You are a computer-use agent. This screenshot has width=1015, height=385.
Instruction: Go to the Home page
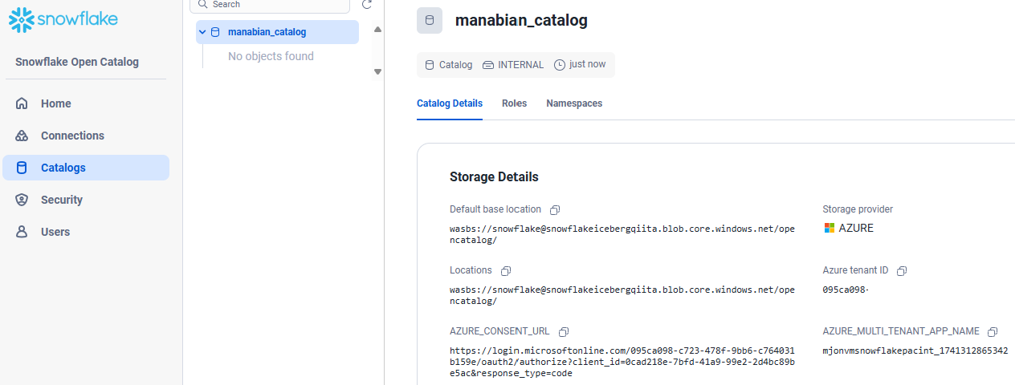[x=56, y=103]
